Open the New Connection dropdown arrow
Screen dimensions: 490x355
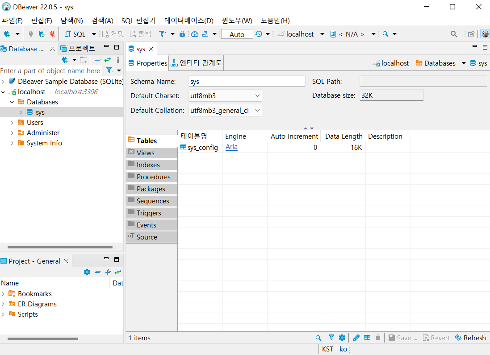tap(17, 34)
